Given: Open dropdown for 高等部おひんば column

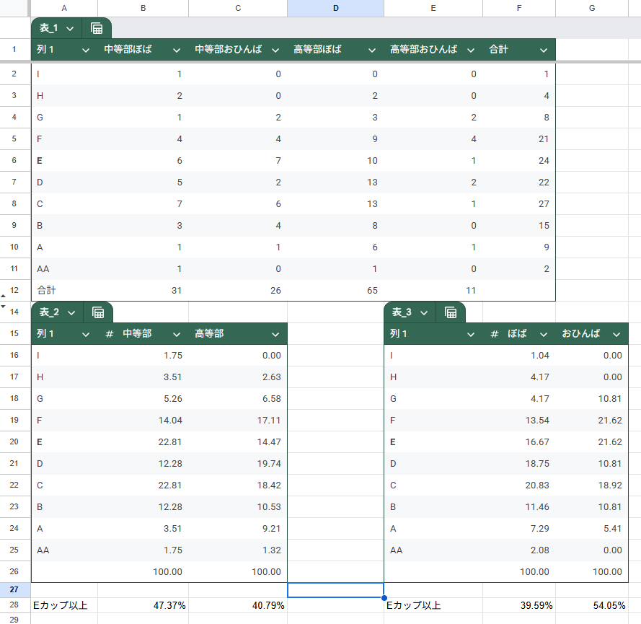Looking at the screenshot, I should point(471,50).
